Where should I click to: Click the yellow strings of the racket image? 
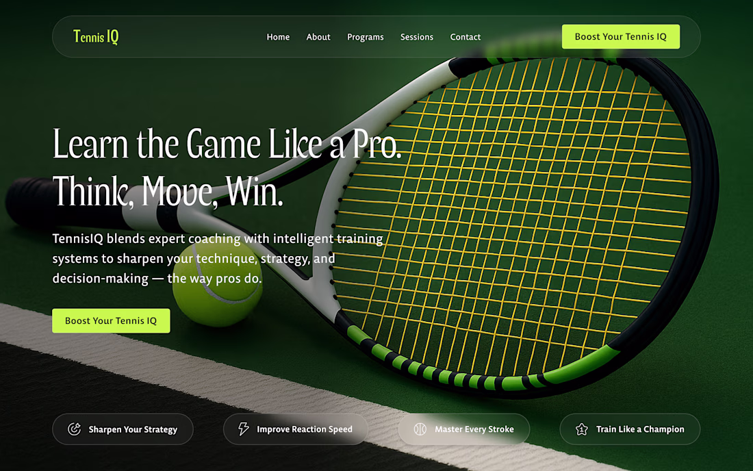514,216
